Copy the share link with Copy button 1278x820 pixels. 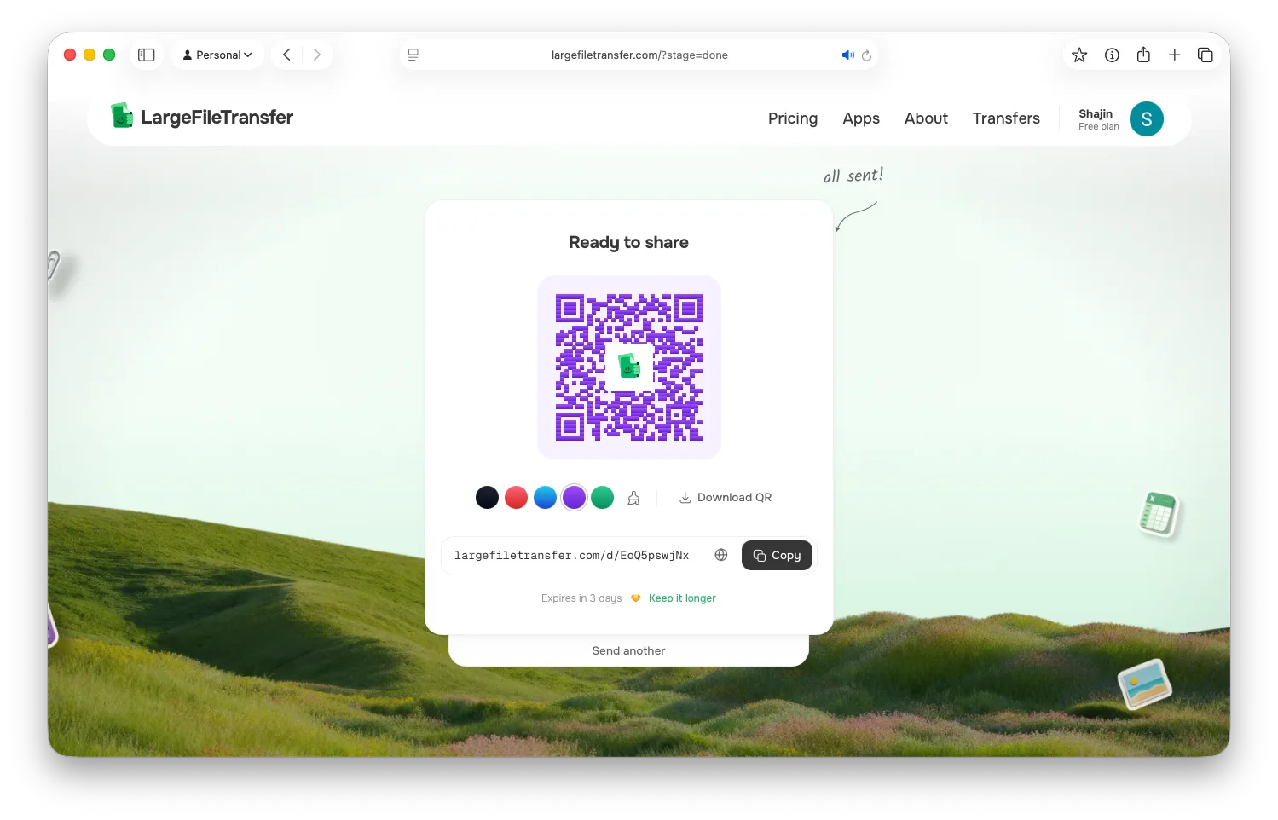pos(777,556)
